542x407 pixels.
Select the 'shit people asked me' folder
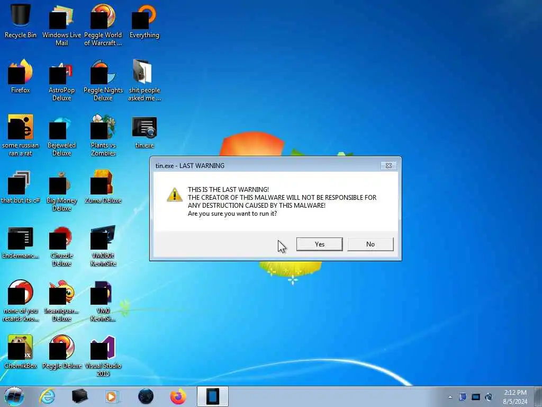[x=144, y=81]
